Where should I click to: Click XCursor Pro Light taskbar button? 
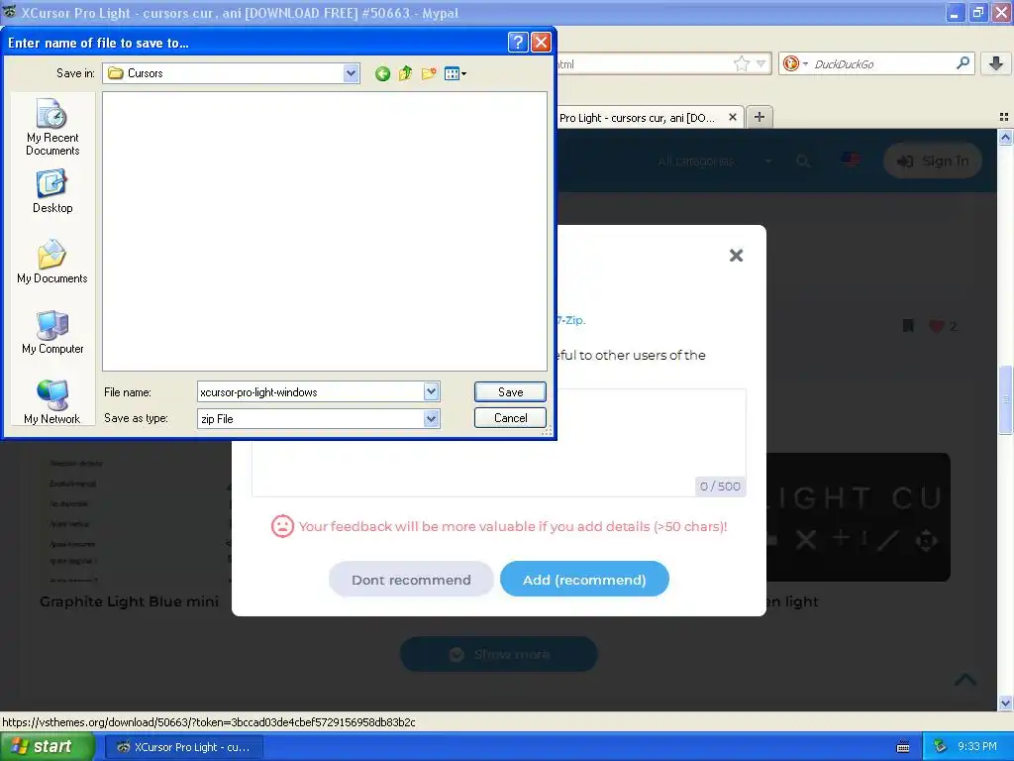pyautogui.click(x=183, y=747)
